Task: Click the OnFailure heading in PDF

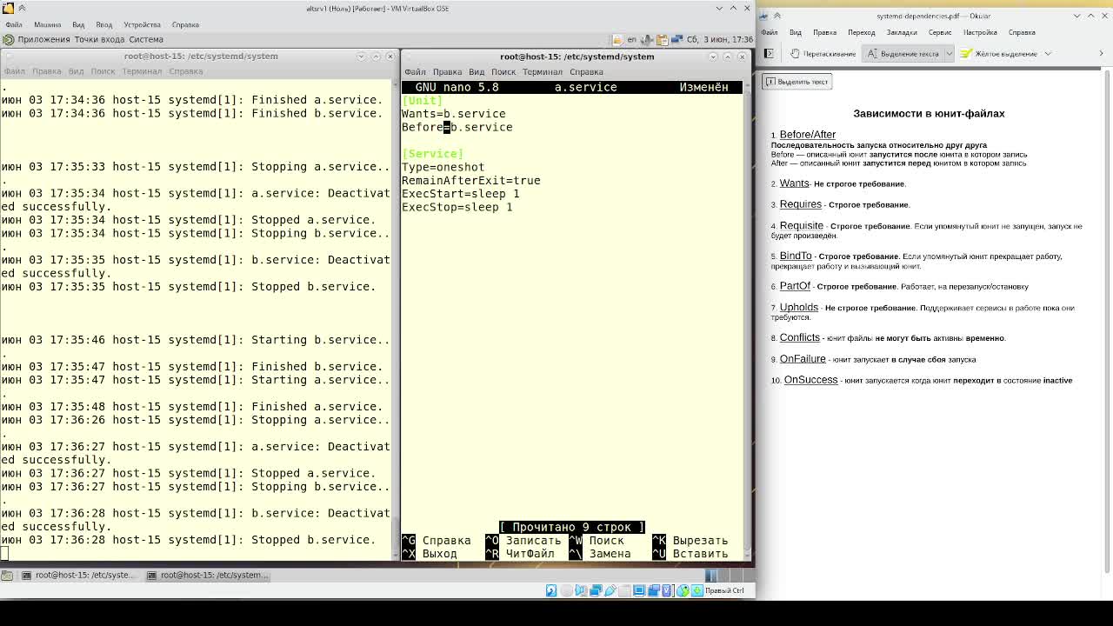Action: click(x=802, y=358)
